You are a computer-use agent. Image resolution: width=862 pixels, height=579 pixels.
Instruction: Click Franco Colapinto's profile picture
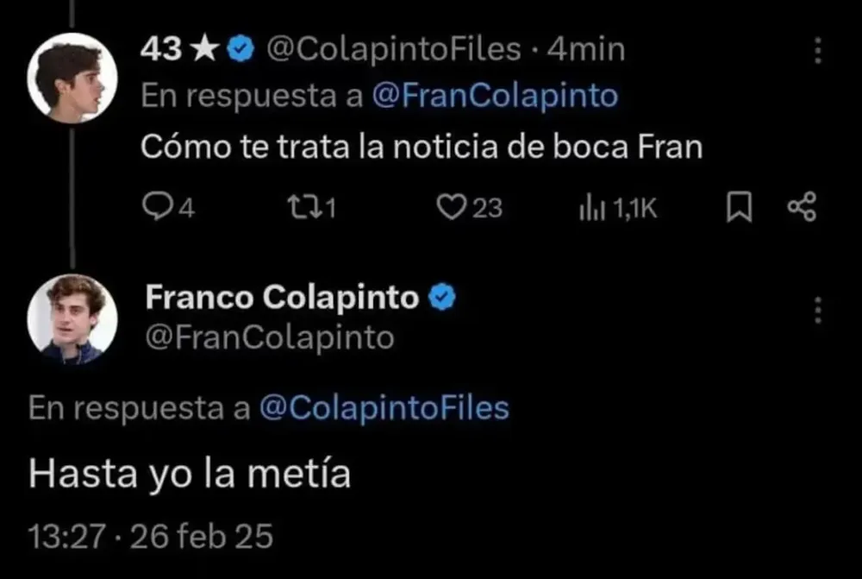coord(73,318)
